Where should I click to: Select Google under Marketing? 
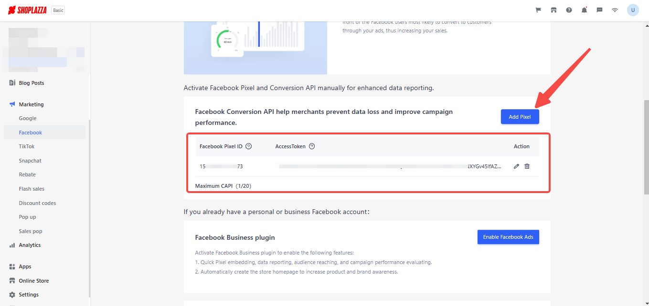[x=28, y=118]
